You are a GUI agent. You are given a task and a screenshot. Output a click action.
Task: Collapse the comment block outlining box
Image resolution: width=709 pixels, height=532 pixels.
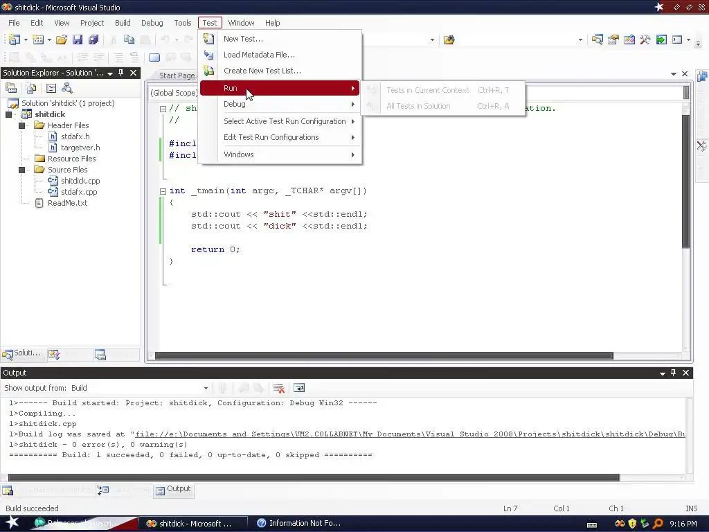pyautogui.click(x=163, y=109)
